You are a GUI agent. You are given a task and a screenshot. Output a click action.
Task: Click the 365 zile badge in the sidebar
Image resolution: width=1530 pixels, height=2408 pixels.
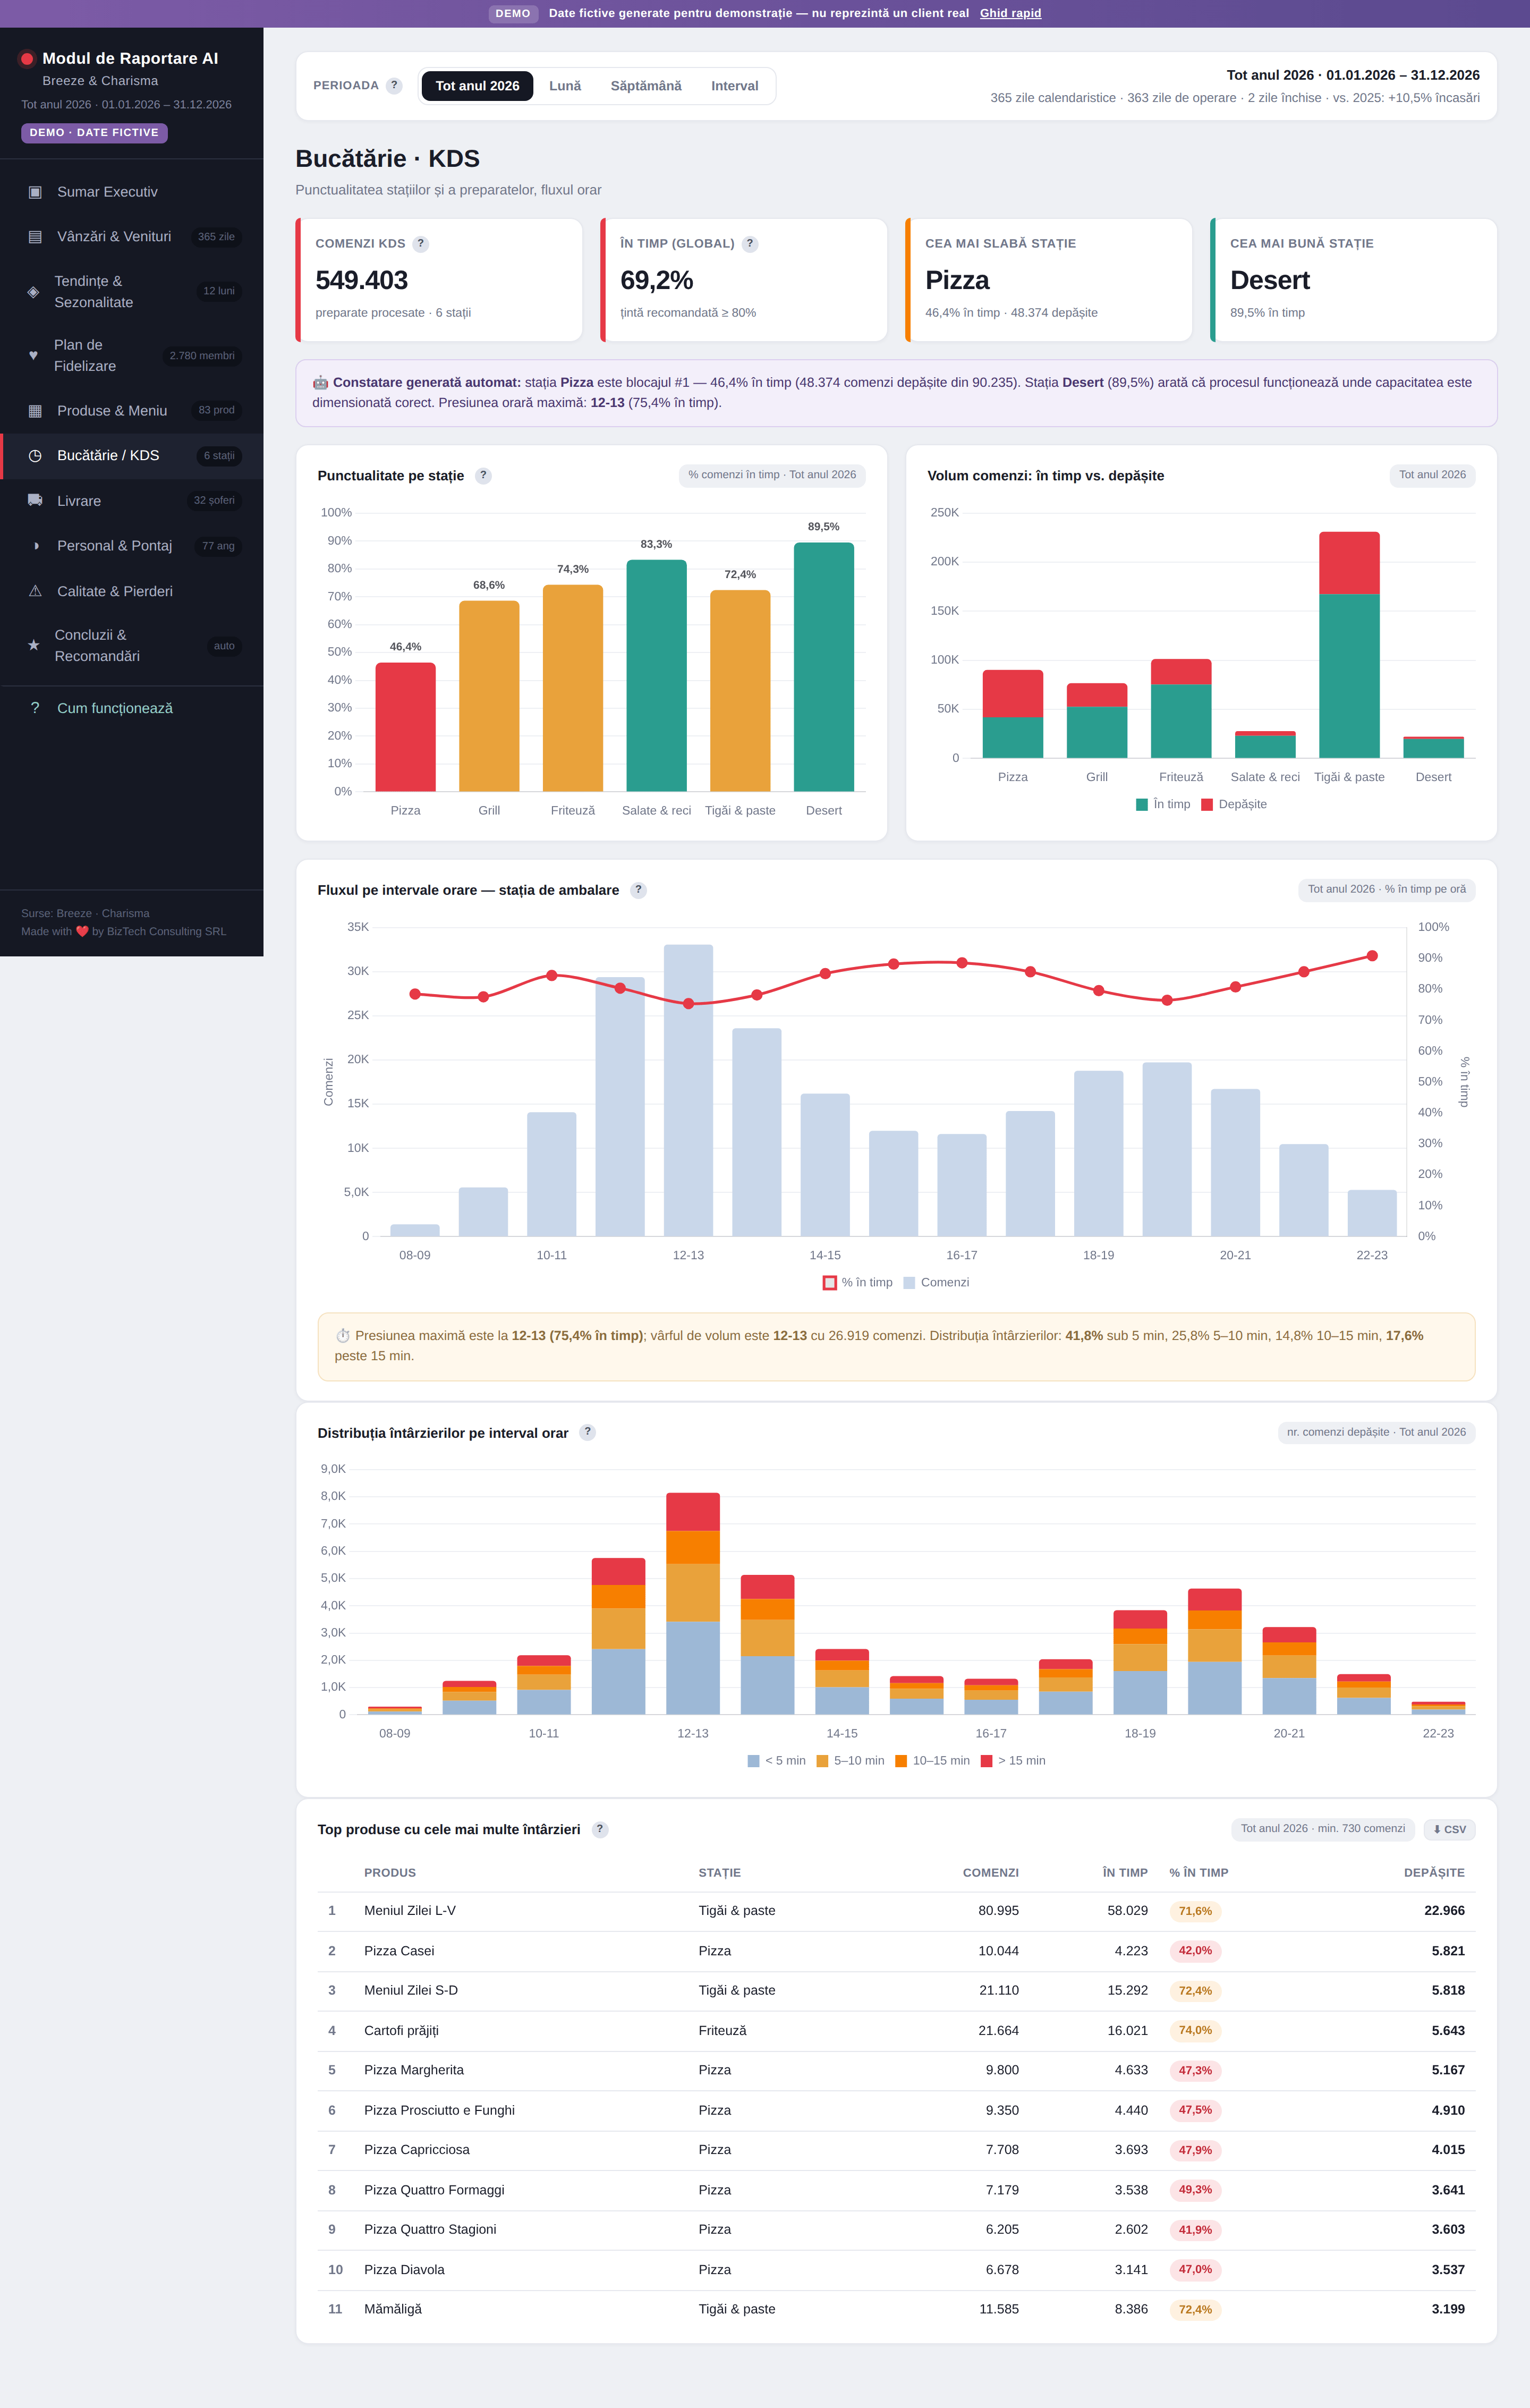point(216,237)
